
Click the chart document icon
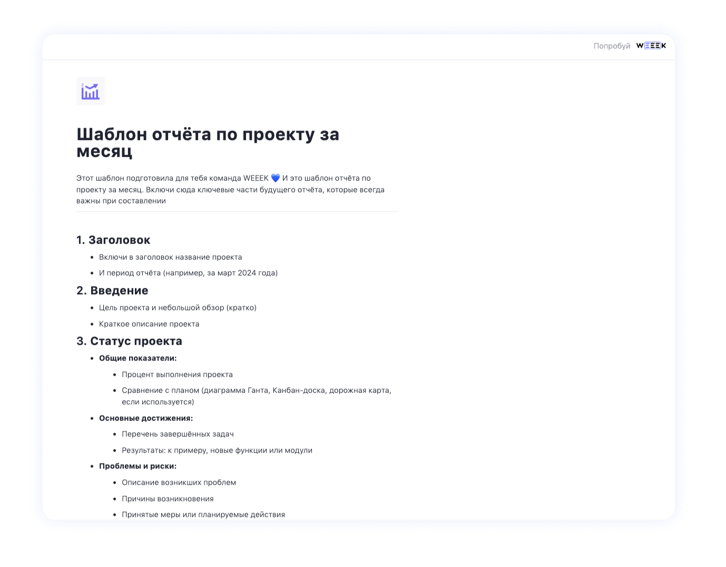click(91, 91)
